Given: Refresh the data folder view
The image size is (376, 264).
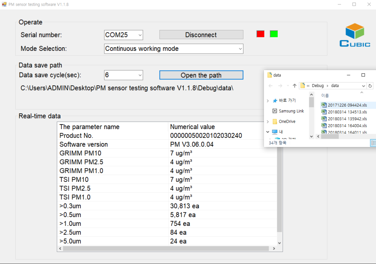Looking at the screenshot, I should click(370, 86).
